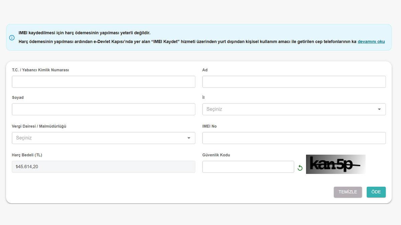Viewport: 401px width, 225px height.
Task: Click the 'T.C. / Yabancı Kimlik Numarası' label
Action: 40,70
